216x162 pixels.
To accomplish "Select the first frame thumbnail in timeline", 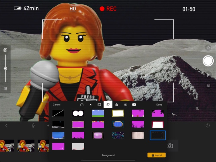I will pyautogui.click(x=7, y=146).
